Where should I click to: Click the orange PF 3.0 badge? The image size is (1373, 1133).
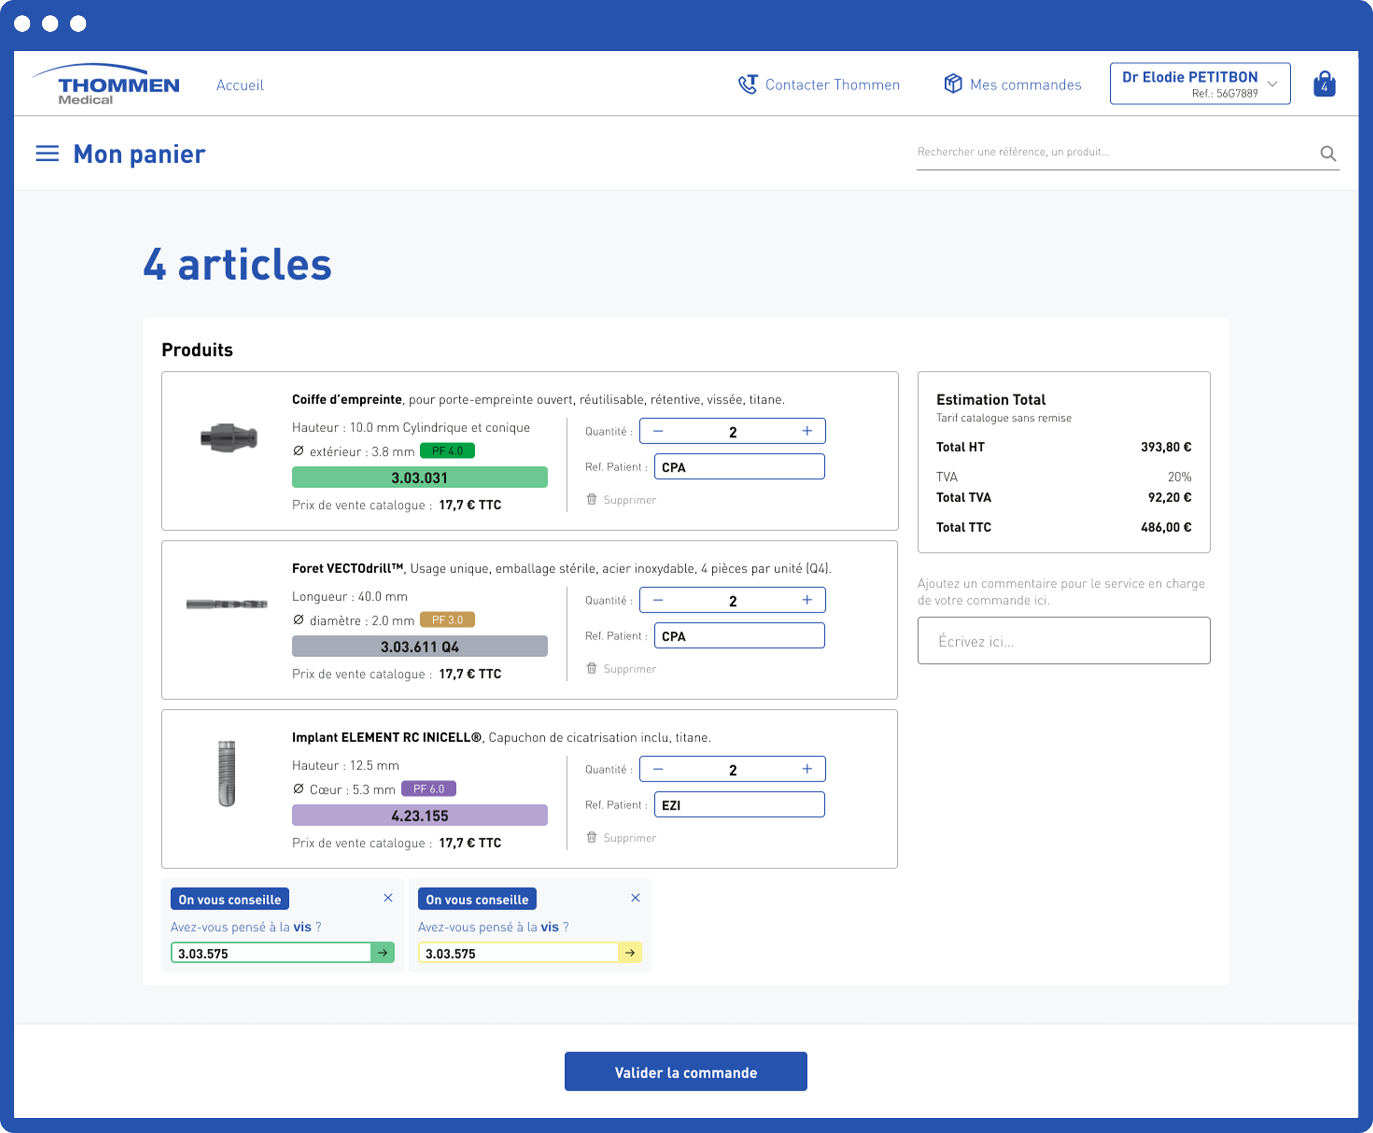(448, 620)
